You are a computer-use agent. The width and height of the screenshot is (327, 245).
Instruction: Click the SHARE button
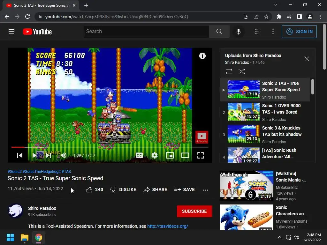156,189
